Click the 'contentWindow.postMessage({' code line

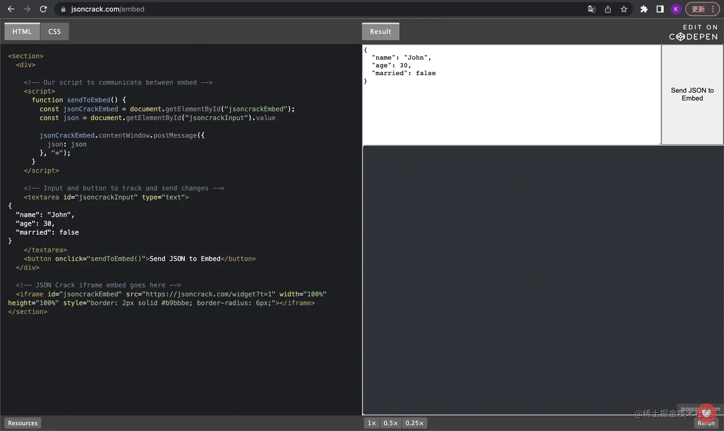click(x=122, y=135)
